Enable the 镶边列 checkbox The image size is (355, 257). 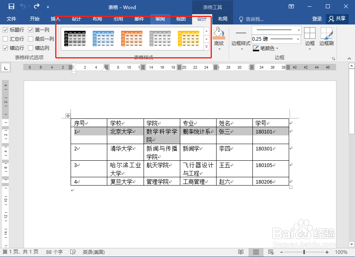point(30,48)
